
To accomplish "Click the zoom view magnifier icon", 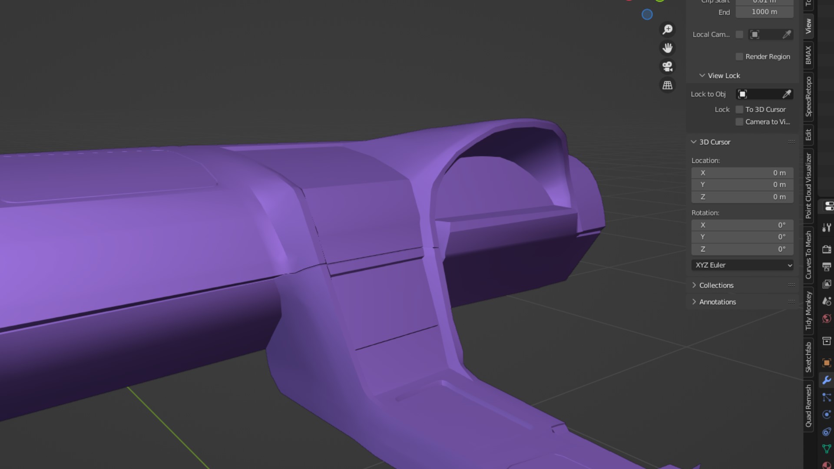I will click(668, 30).
